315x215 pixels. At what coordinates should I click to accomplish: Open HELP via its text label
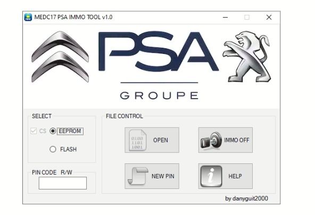click(x=235, y=176)
